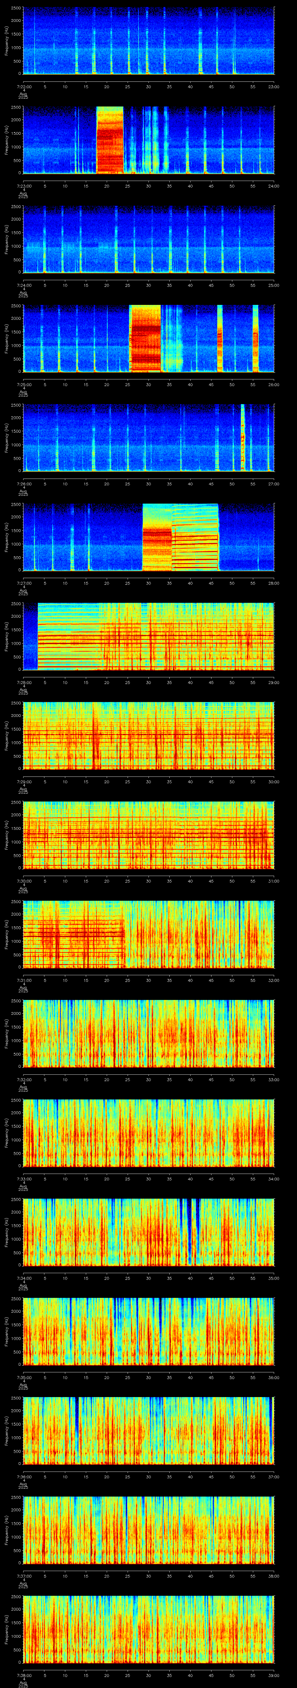Image resolution: width=297 pixels, height=1688 pixels.
Task: Click the "28:00" end-of-axis label
Action: pos(274,583)
